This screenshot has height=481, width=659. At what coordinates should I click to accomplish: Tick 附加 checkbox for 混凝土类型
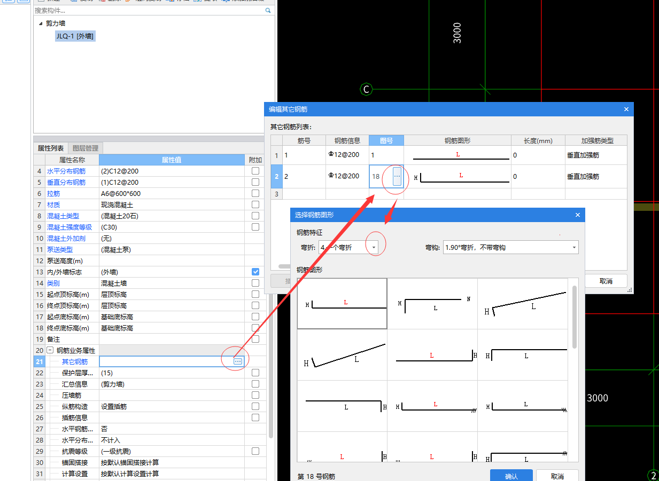[255, 216]
